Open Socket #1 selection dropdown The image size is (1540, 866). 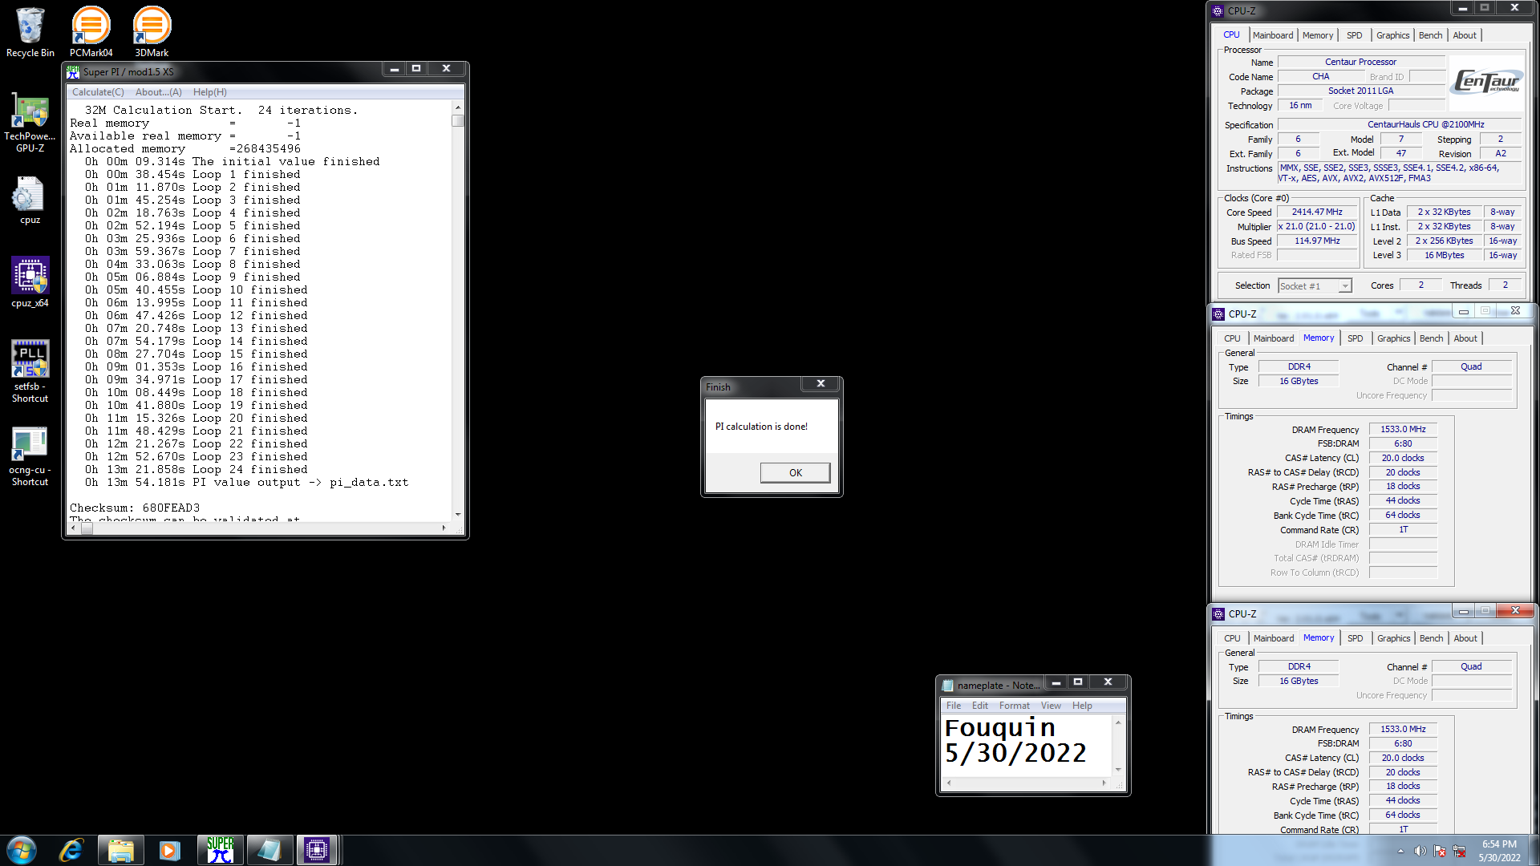(1315, 285)
